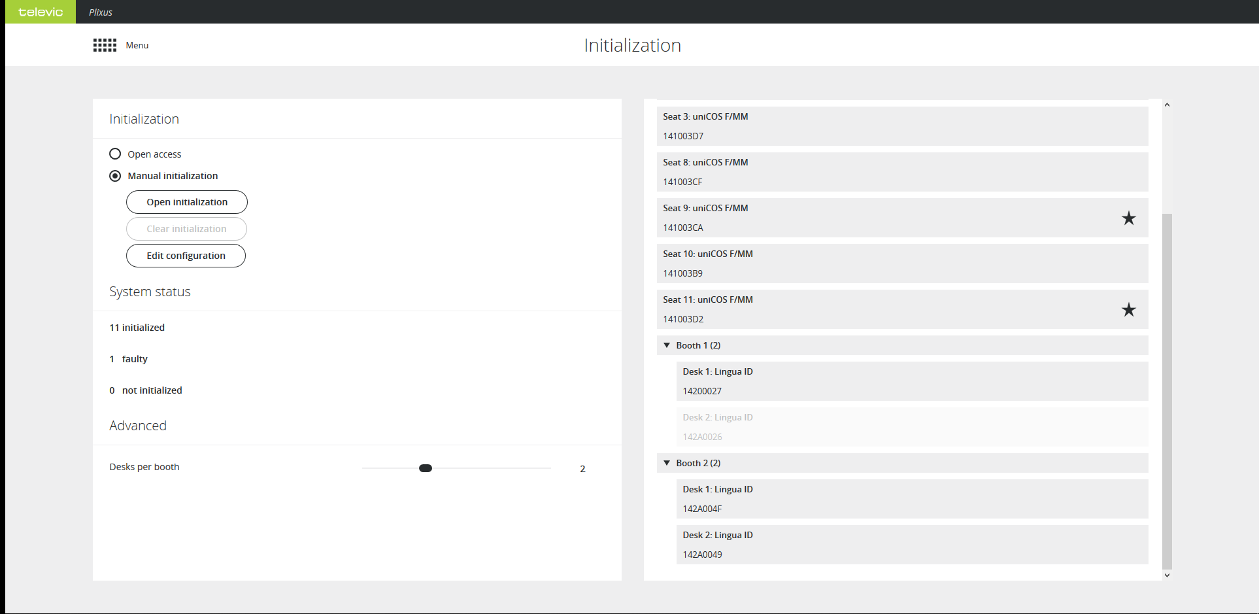Click the device list vertical scrollbar thumb
Screen dimensions: 1259x614
tap(1167, 391)
